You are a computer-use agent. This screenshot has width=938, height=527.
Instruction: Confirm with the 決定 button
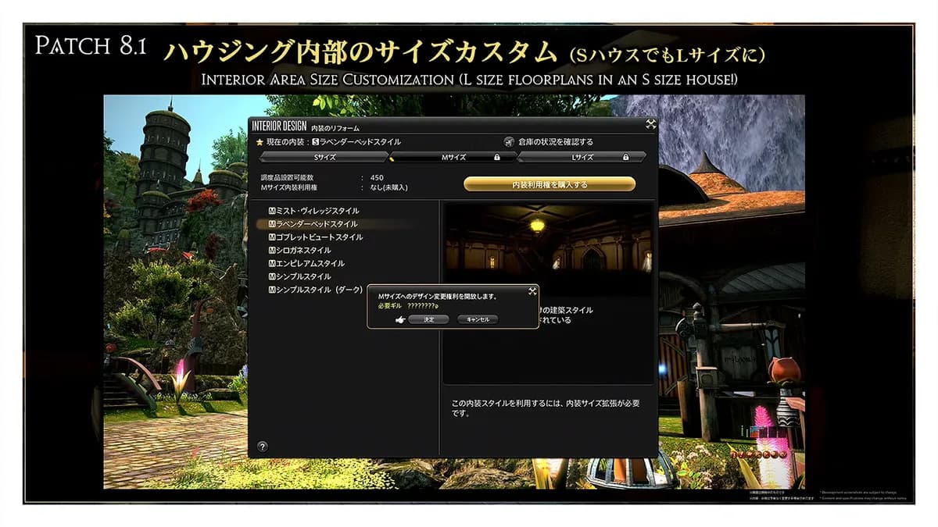[428, 319]
